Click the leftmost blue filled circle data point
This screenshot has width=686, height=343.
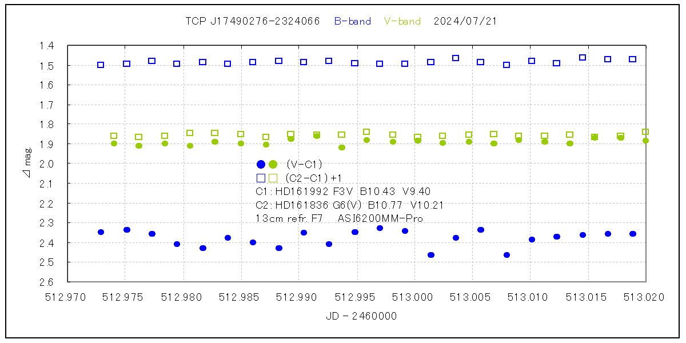(x=101, y=232)
